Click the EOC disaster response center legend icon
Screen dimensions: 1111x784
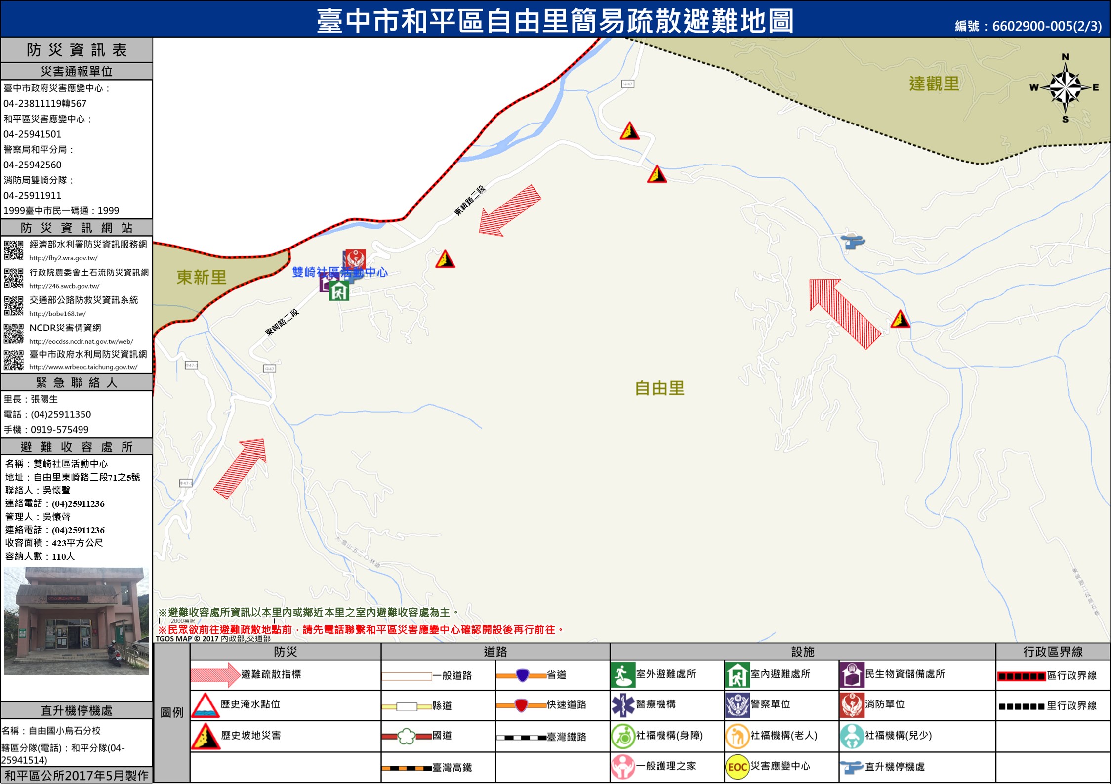click(737, 767)
